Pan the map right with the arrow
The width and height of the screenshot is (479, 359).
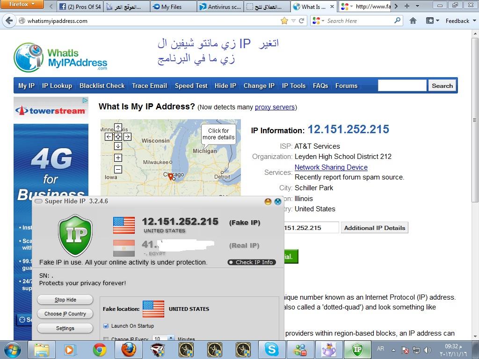[x=127, y=137]
